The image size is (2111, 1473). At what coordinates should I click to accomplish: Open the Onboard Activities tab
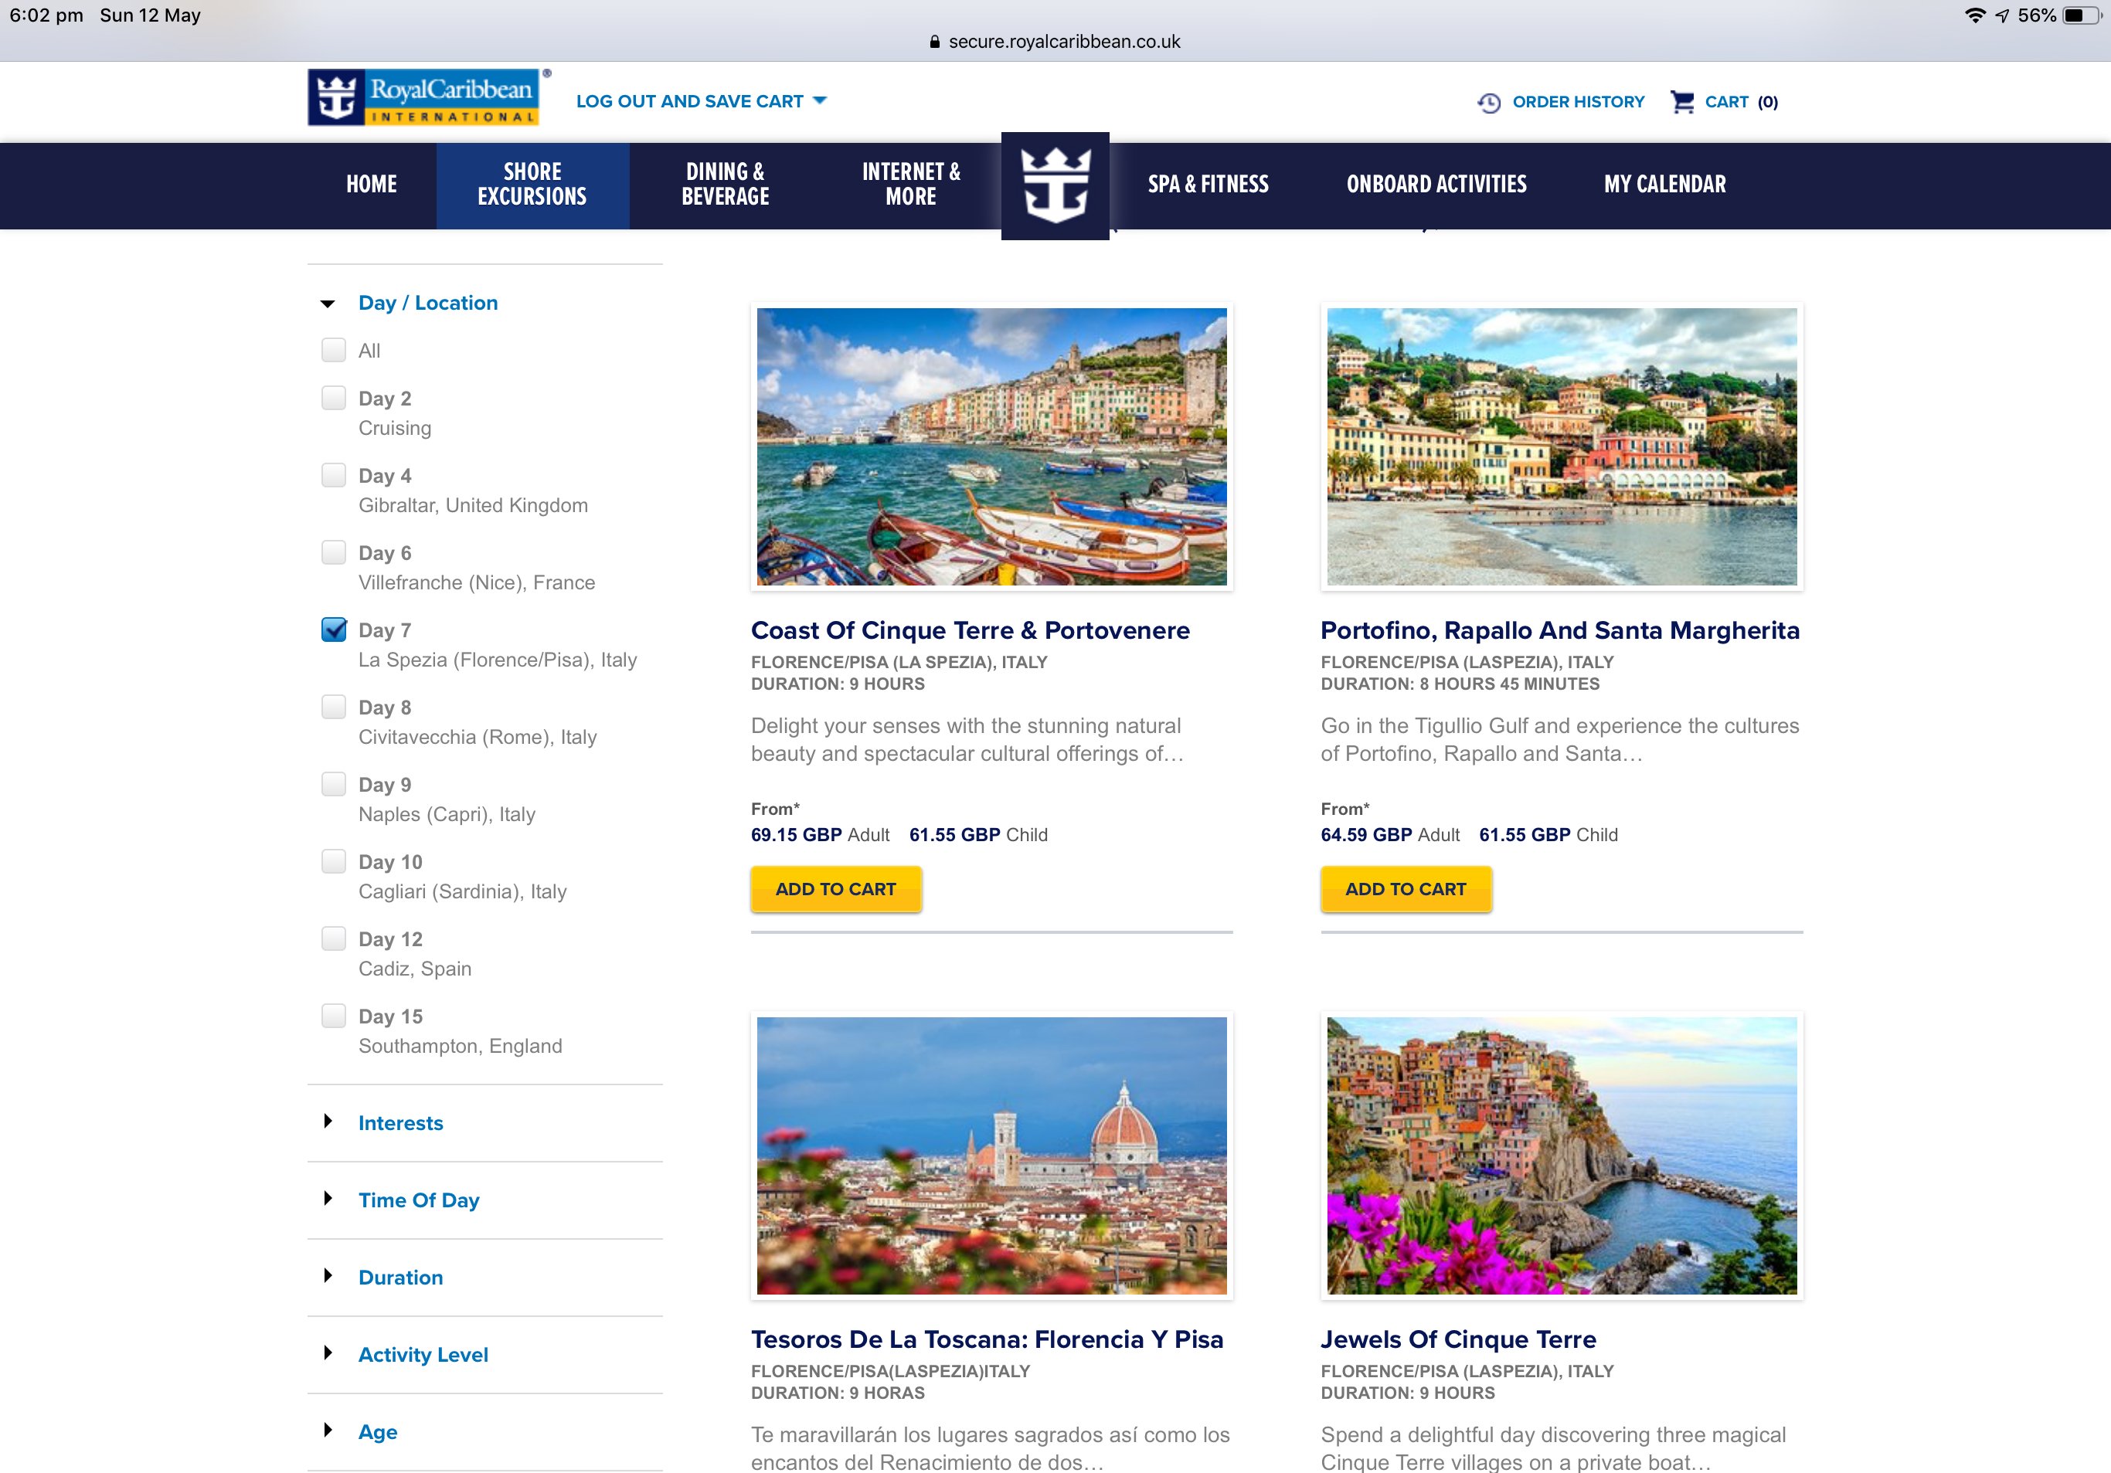[x=1436, y=184]
